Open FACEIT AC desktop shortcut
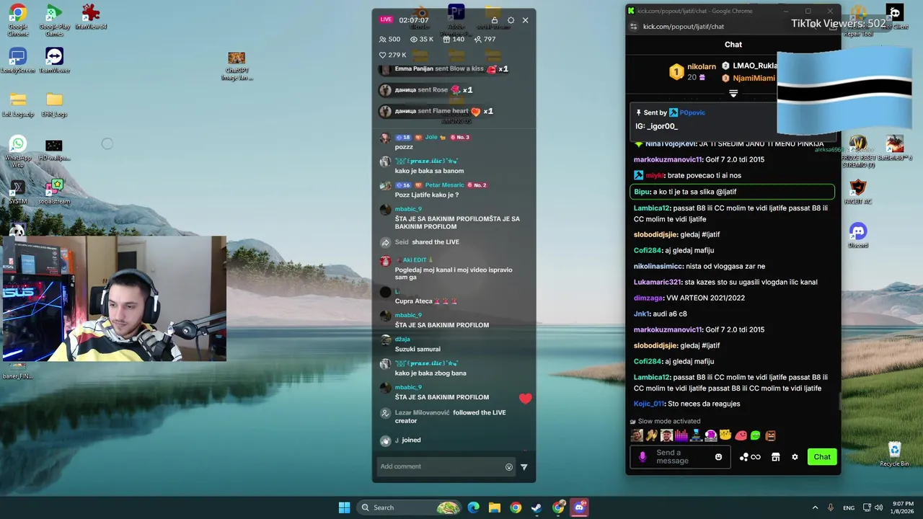Screen dimensions: 923x519 (x=857, y=192)
